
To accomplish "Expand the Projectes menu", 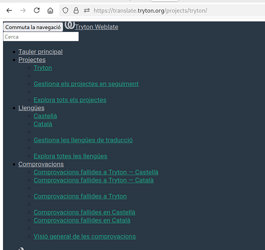I will [x=32, y=59].
